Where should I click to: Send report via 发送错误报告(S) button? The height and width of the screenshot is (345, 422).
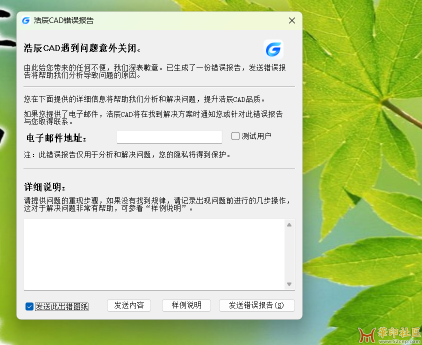pos(257,305)
